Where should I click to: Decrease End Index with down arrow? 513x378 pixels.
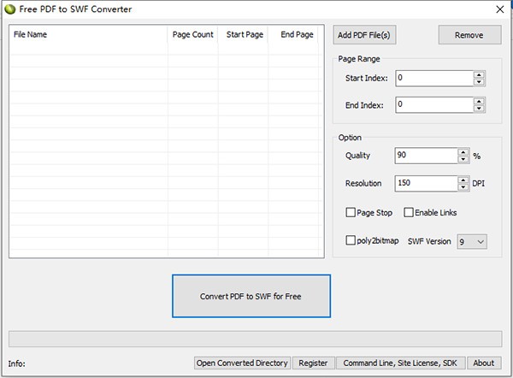(479, 109)
